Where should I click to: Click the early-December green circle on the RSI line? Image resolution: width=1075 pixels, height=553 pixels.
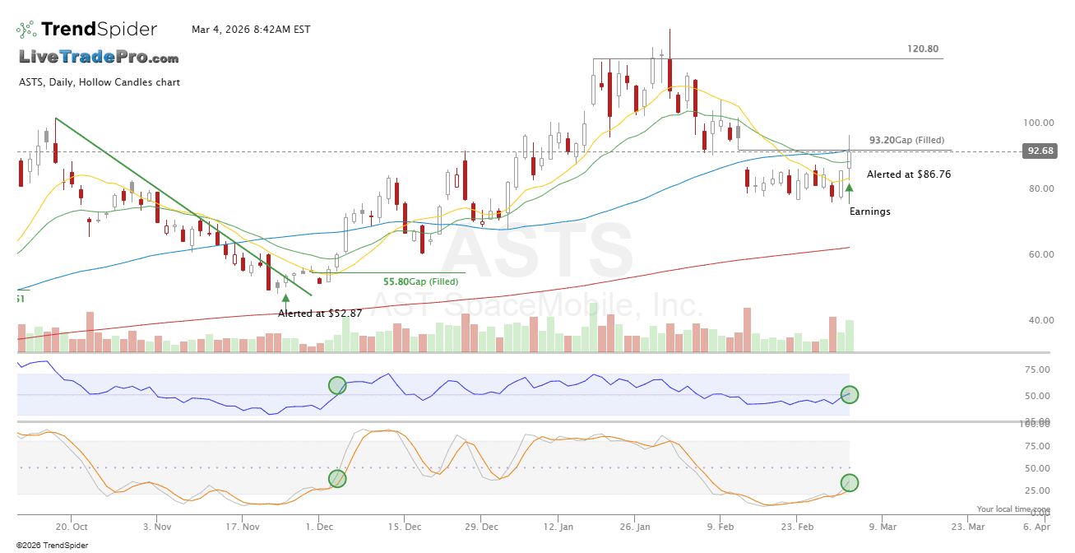(x=337, y=385)
